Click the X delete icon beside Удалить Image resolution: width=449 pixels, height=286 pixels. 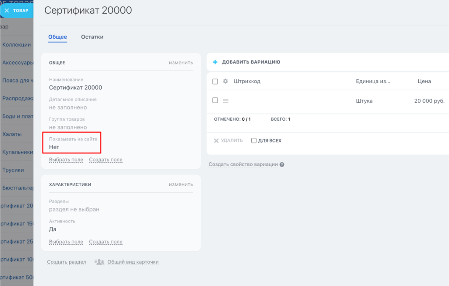click(x=216, y=141)
